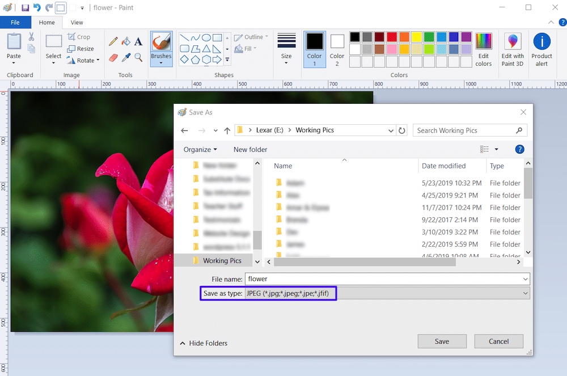
Task: Click the horizontal scrollbar in file list
Action: [365, 262]
